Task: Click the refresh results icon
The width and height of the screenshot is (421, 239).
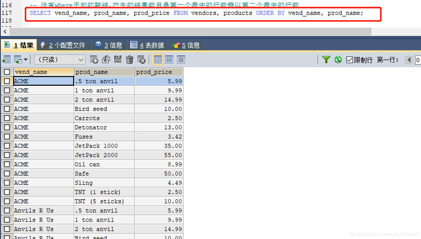Action: 338,60
